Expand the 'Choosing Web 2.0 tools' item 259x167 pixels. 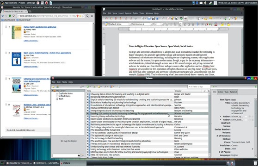pos(87,94)
